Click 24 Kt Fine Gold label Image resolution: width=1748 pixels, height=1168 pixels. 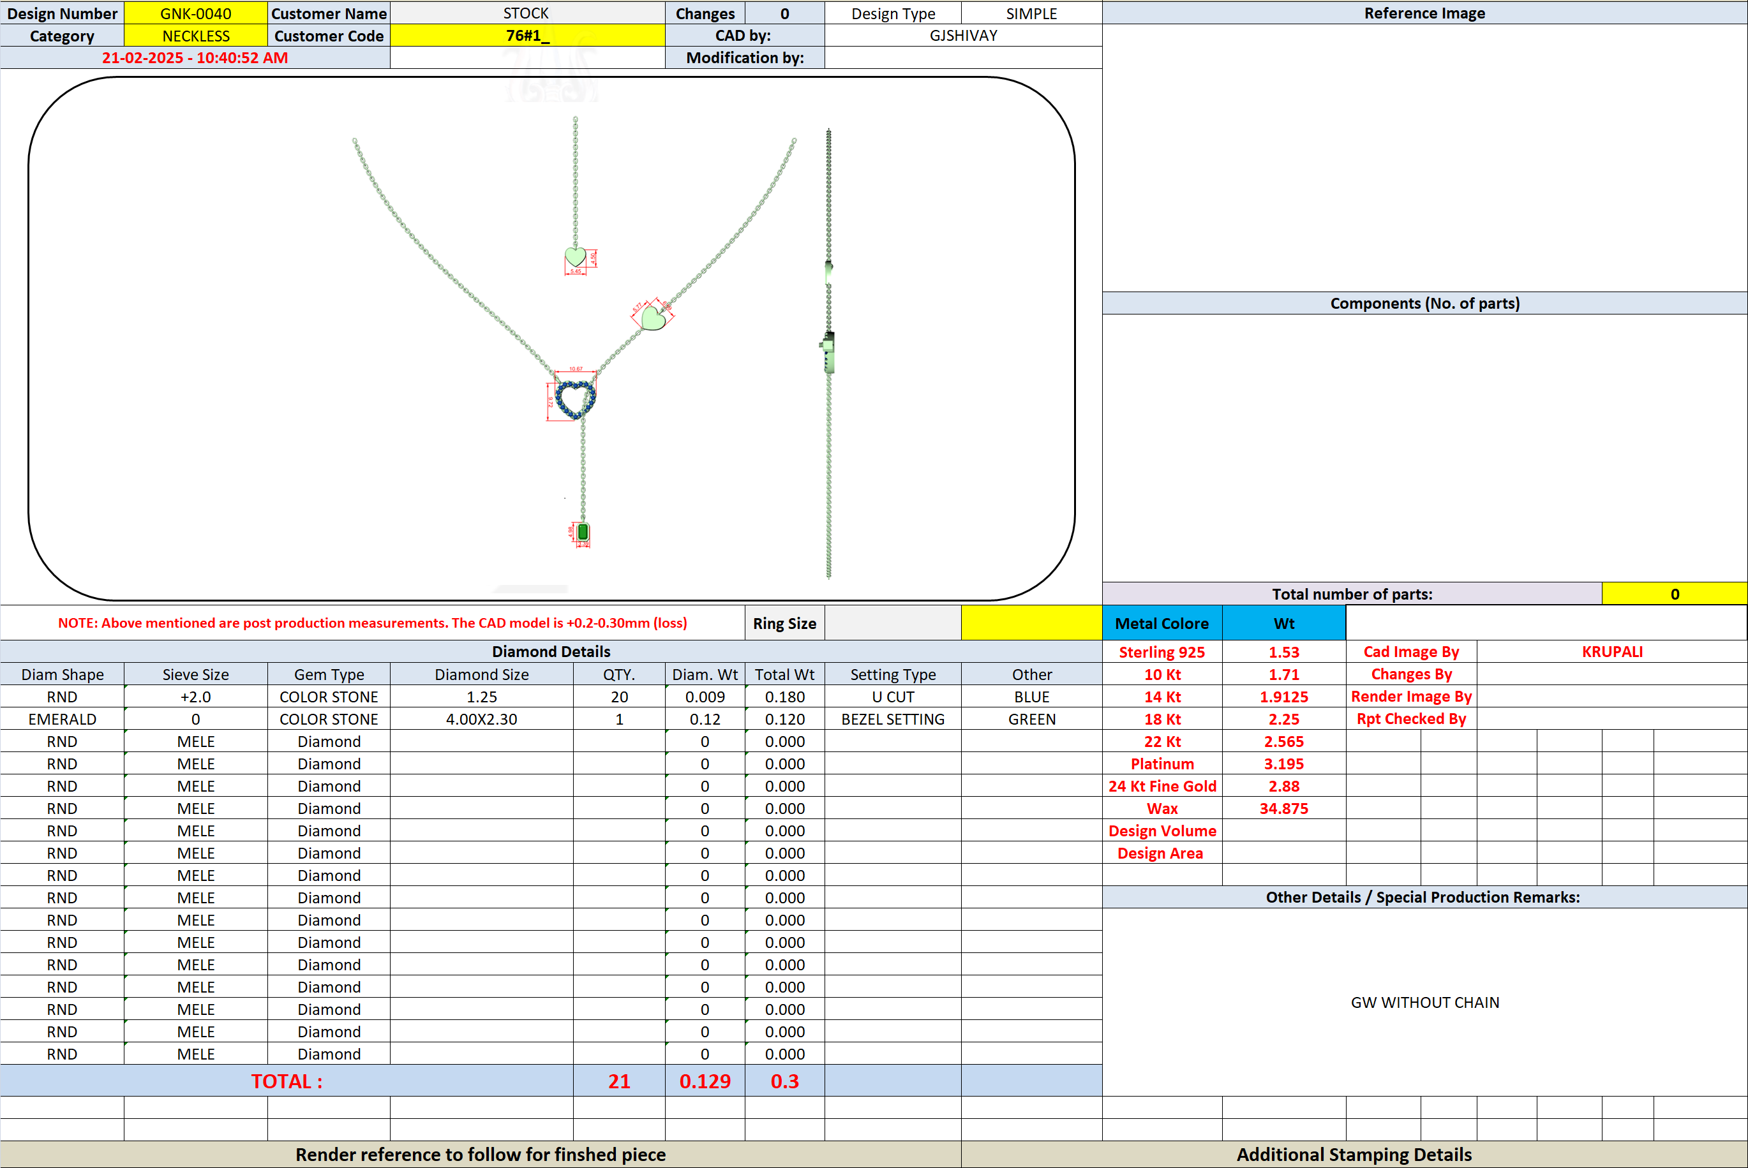coord(1162,786)
